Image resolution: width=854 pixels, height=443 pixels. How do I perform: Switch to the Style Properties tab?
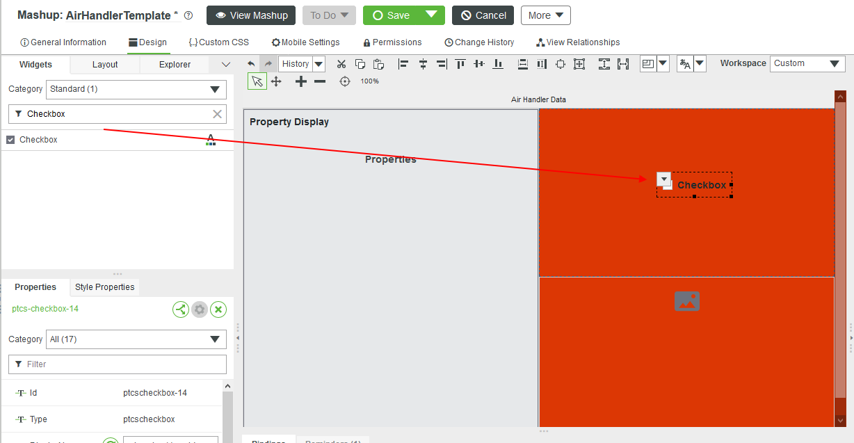104,287
